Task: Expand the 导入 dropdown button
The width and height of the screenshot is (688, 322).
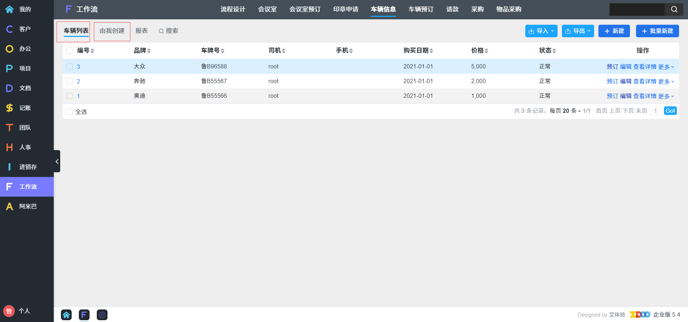Action: coord(541,31)
